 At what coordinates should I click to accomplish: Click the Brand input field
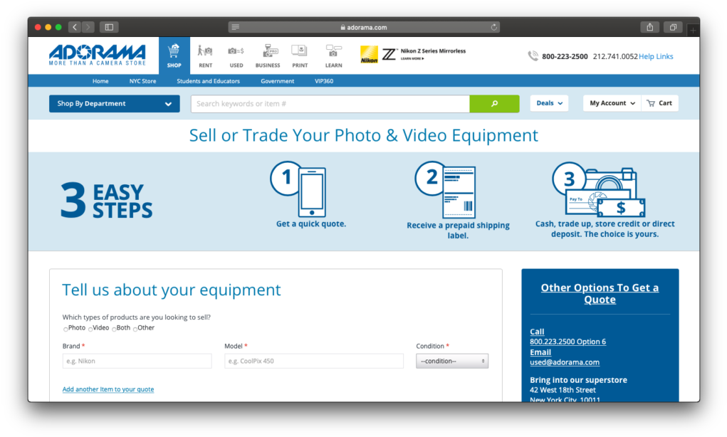137,361
